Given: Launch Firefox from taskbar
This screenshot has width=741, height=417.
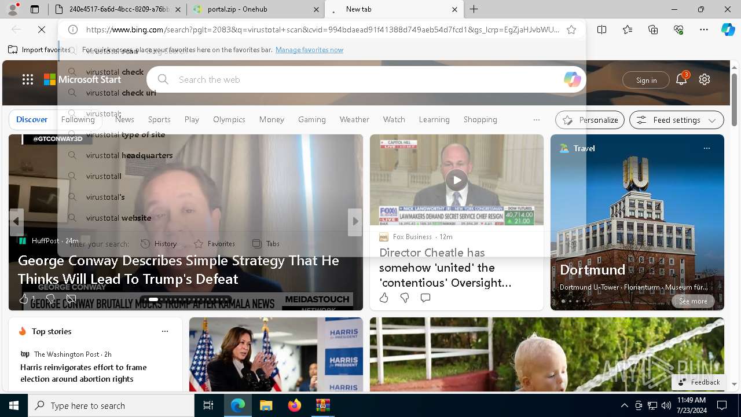Looking at the screenshot, I should tap(294, 405).
